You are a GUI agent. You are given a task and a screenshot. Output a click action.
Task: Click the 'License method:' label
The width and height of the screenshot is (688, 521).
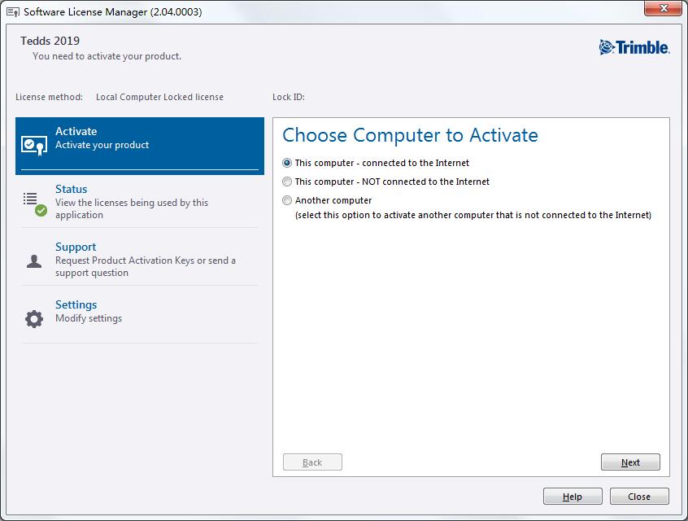pos(49,97)
